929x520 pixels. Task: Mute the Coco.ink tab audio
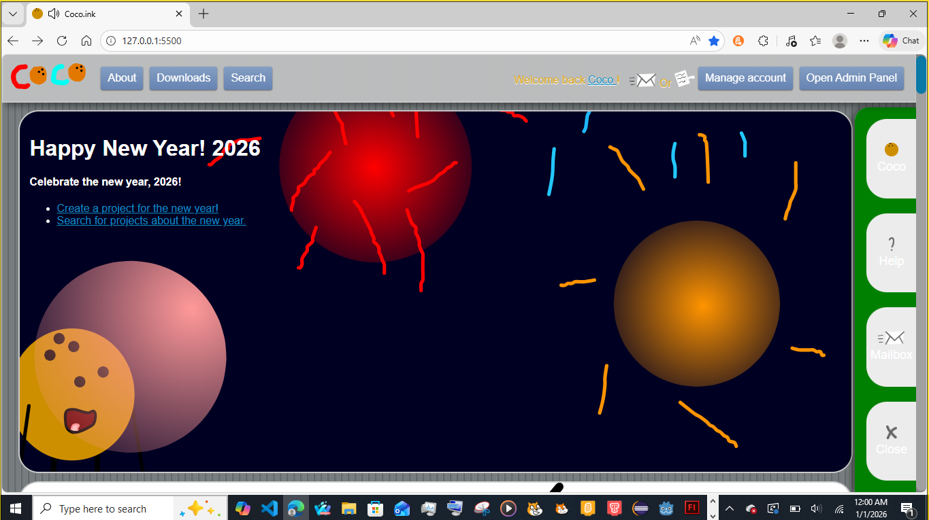tap(54, 14)
